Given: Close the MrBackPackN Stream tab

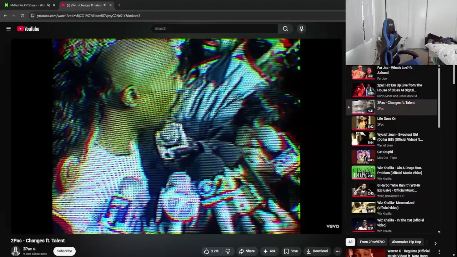Looking at the screenshot, I should (x=54, y=5).
